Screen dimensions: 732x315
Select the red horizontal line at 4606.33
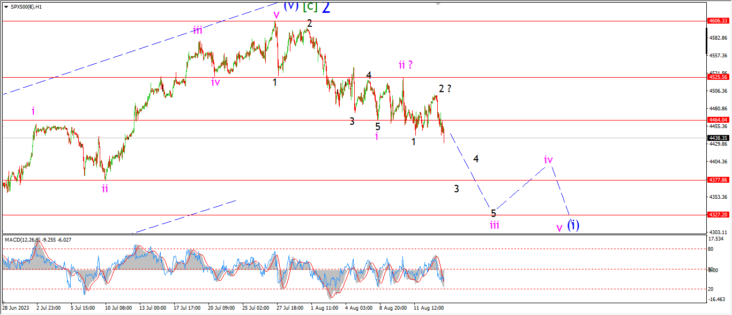point(354,21)
